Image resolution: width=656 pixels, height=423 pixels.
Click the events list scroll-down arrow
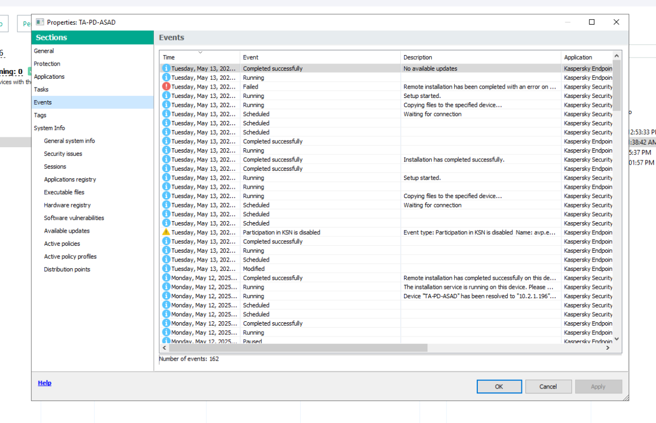click(x=617, y=339)
